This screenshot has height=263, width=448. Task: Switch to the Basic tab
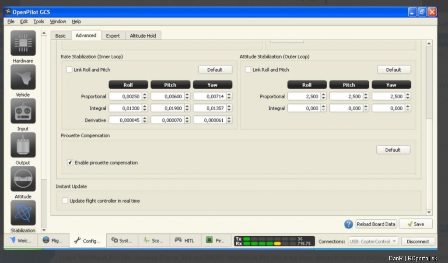click(x=60, y=36)
